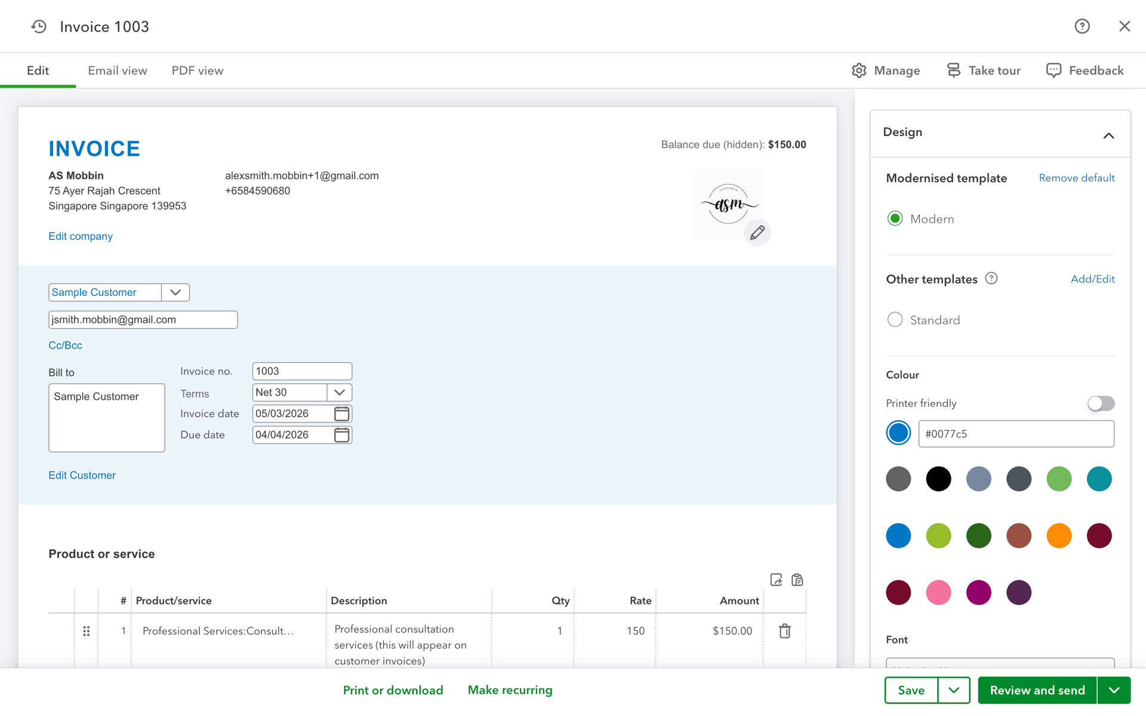This screenshot has width=1146, height=716.
Task: Pick the light green colour swatch
Action: [1059, 479]
